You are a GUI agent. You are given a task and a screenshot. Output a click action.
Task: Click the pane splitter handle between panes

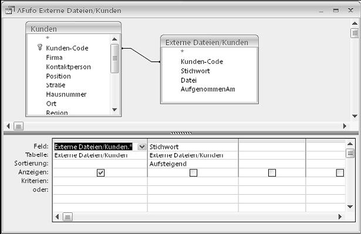pyautogui.click(x=181, y=133)
